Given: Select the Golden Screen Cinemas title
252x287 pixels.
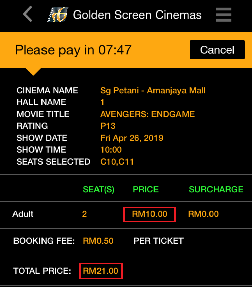Looking at the screenshot, I should tap(137, 15).
